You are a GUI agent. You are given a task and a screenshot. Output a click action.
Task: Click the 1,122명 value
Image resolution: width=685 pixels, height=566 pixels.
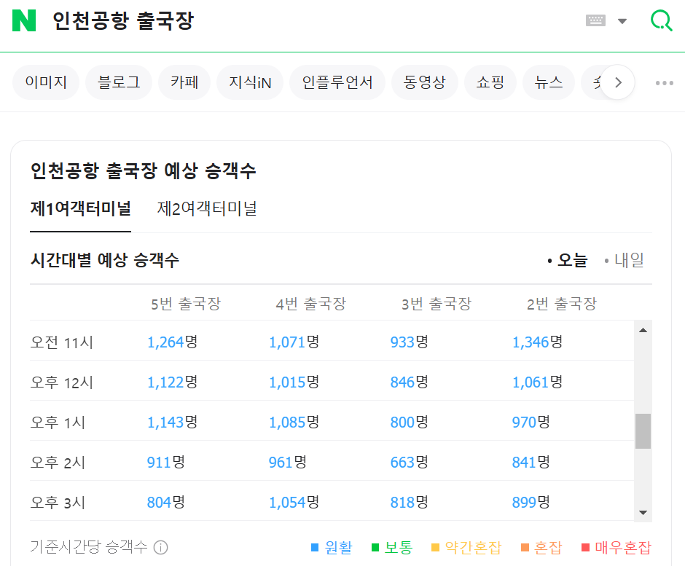[x=172, y=382]
